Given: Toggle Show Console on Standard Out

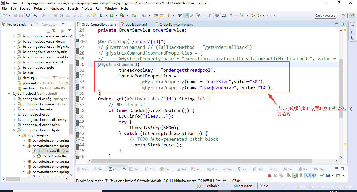Looking at the screenshot, I should pyautogui.click(x=308, y=176).
